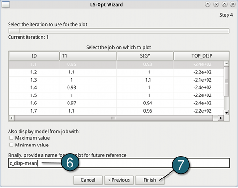Viewport: 238px width, 188px height.
Task: Select job row 1.1
Action: point(116,64)
